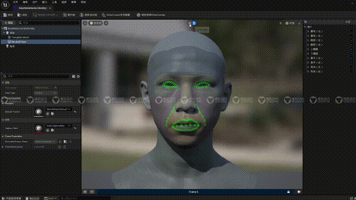356x200 pixels.
Task: Expand the 上嘴唇 group in the right outliner
Action: [308, 49]
